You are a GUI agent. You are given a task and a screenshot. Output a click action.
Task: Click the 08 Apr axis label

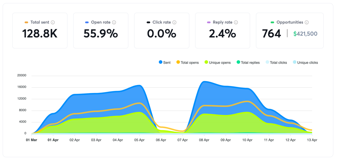(204, 140)
